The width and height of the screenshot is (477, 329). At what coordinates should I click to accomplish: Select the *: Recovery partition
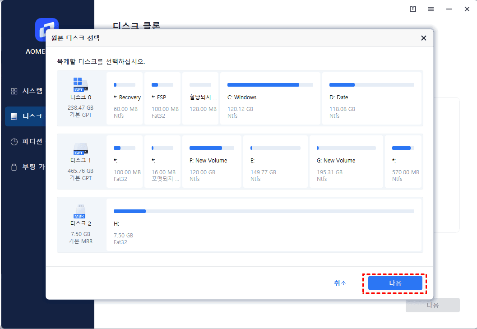tap(125, 98)
